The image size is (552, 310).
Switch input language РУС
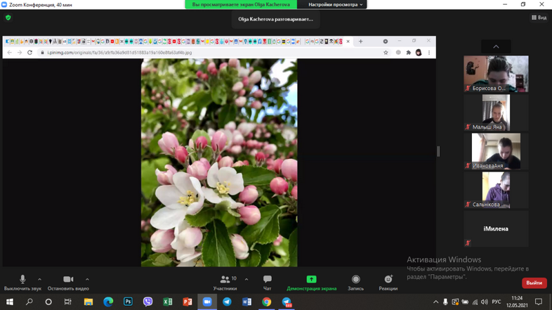(496, 302)
